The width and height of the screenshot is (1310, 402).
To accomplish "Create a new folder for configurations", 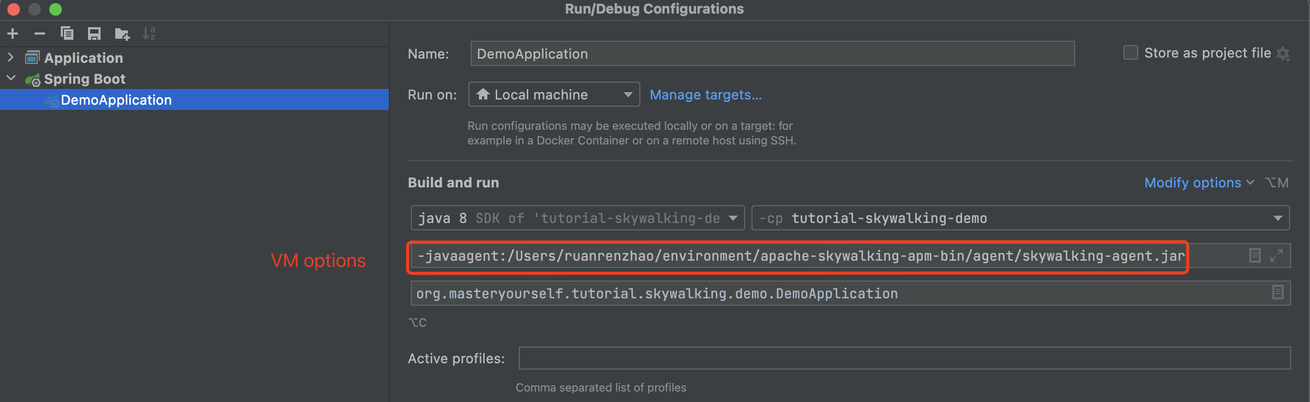I will tap(122, 34).
